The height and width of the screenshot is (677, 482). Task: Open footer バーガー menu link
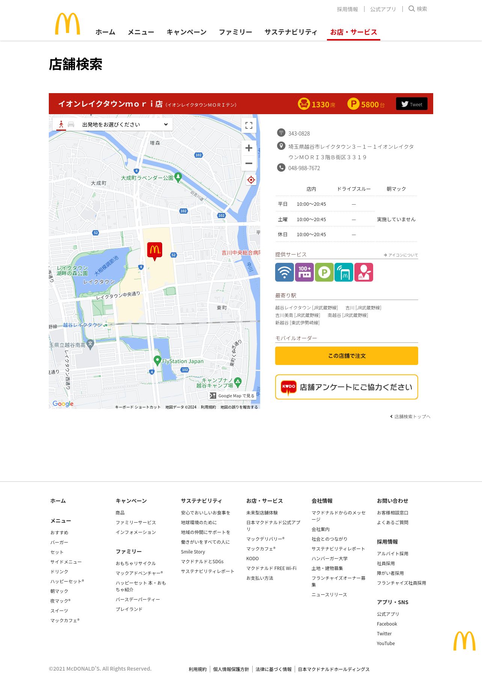click(59, 542)
